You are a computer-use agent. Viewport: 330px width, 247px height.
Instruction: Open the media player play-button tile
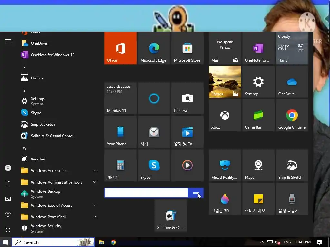(187, 165)
